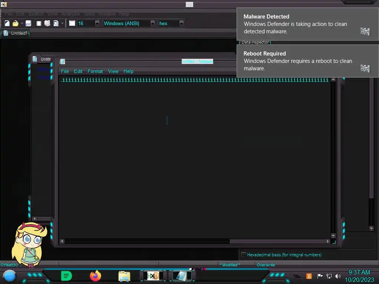Click the Open disk image icon

(56, 23)
